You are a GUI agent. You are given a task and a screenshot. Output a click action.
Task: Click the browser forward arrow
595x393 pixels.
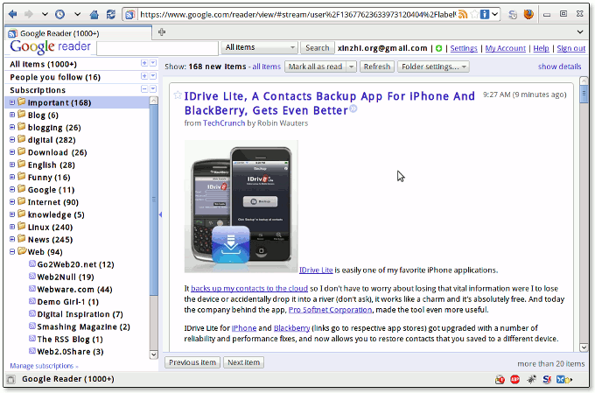pyautogui.click(x=29, y=14)
